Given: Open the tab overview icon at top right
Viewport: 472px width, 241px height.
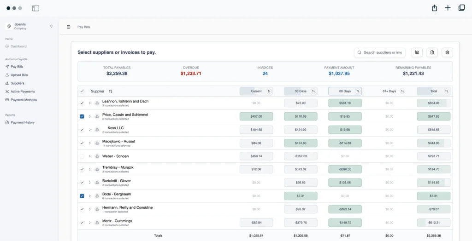Looking at the screenshot, I should coord(461,8).
